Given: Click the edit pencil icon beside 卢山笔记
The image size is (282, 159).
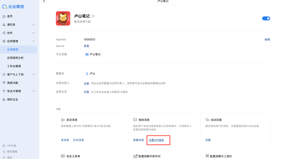Looking at the screenshot, I should point(93,16).
